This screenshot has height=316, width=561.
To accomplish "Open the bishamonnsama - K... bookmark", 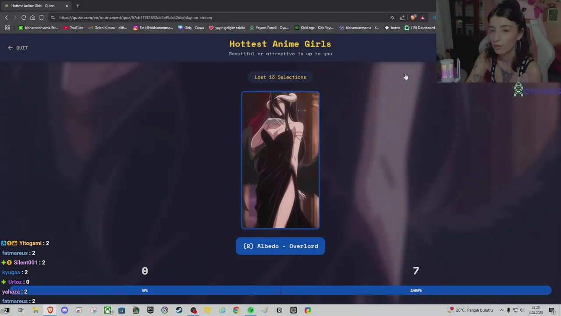I will pyautogui.click(x=359, y=28).
